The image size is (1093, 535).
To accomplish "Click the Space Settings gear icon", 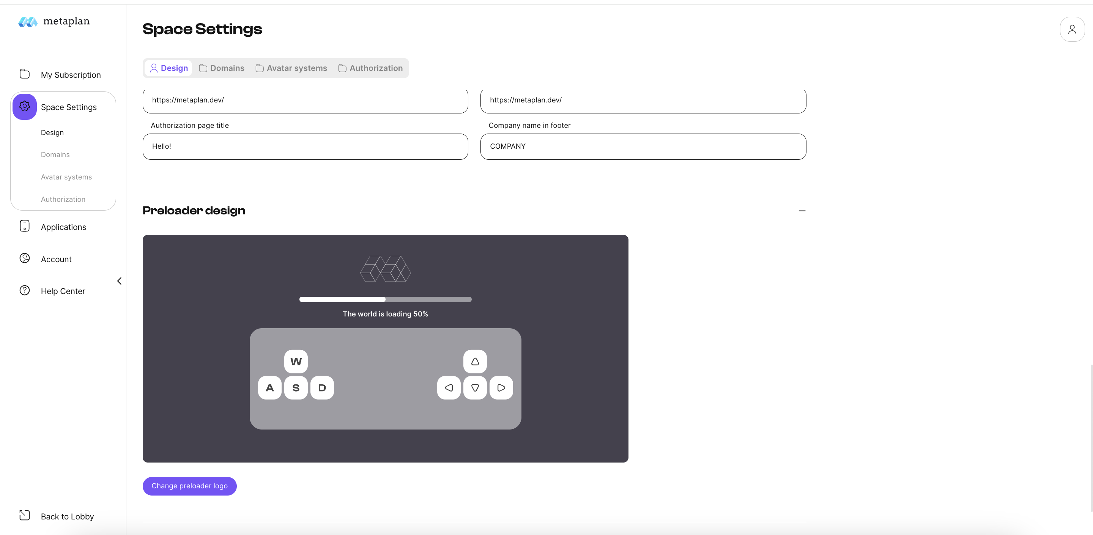I will [x=25, y=107].
